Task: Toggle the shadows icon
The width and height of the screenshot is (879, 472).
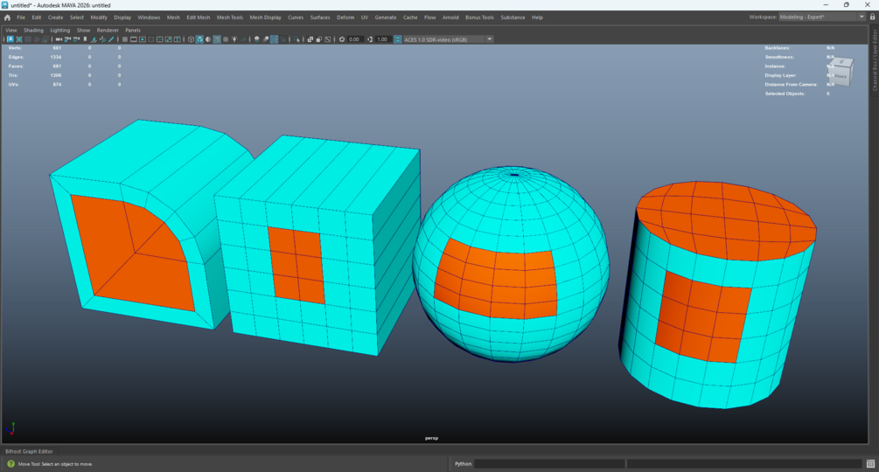Action: click(244, 39)
